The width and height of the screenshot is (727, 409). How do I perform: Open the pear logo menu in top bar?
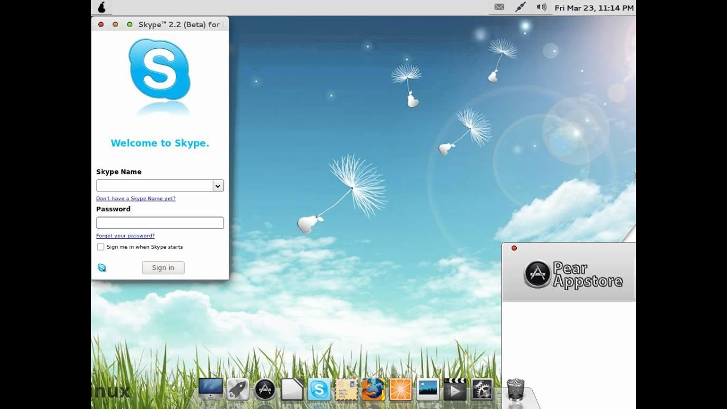pyautogui.click(x=102, y=7)
